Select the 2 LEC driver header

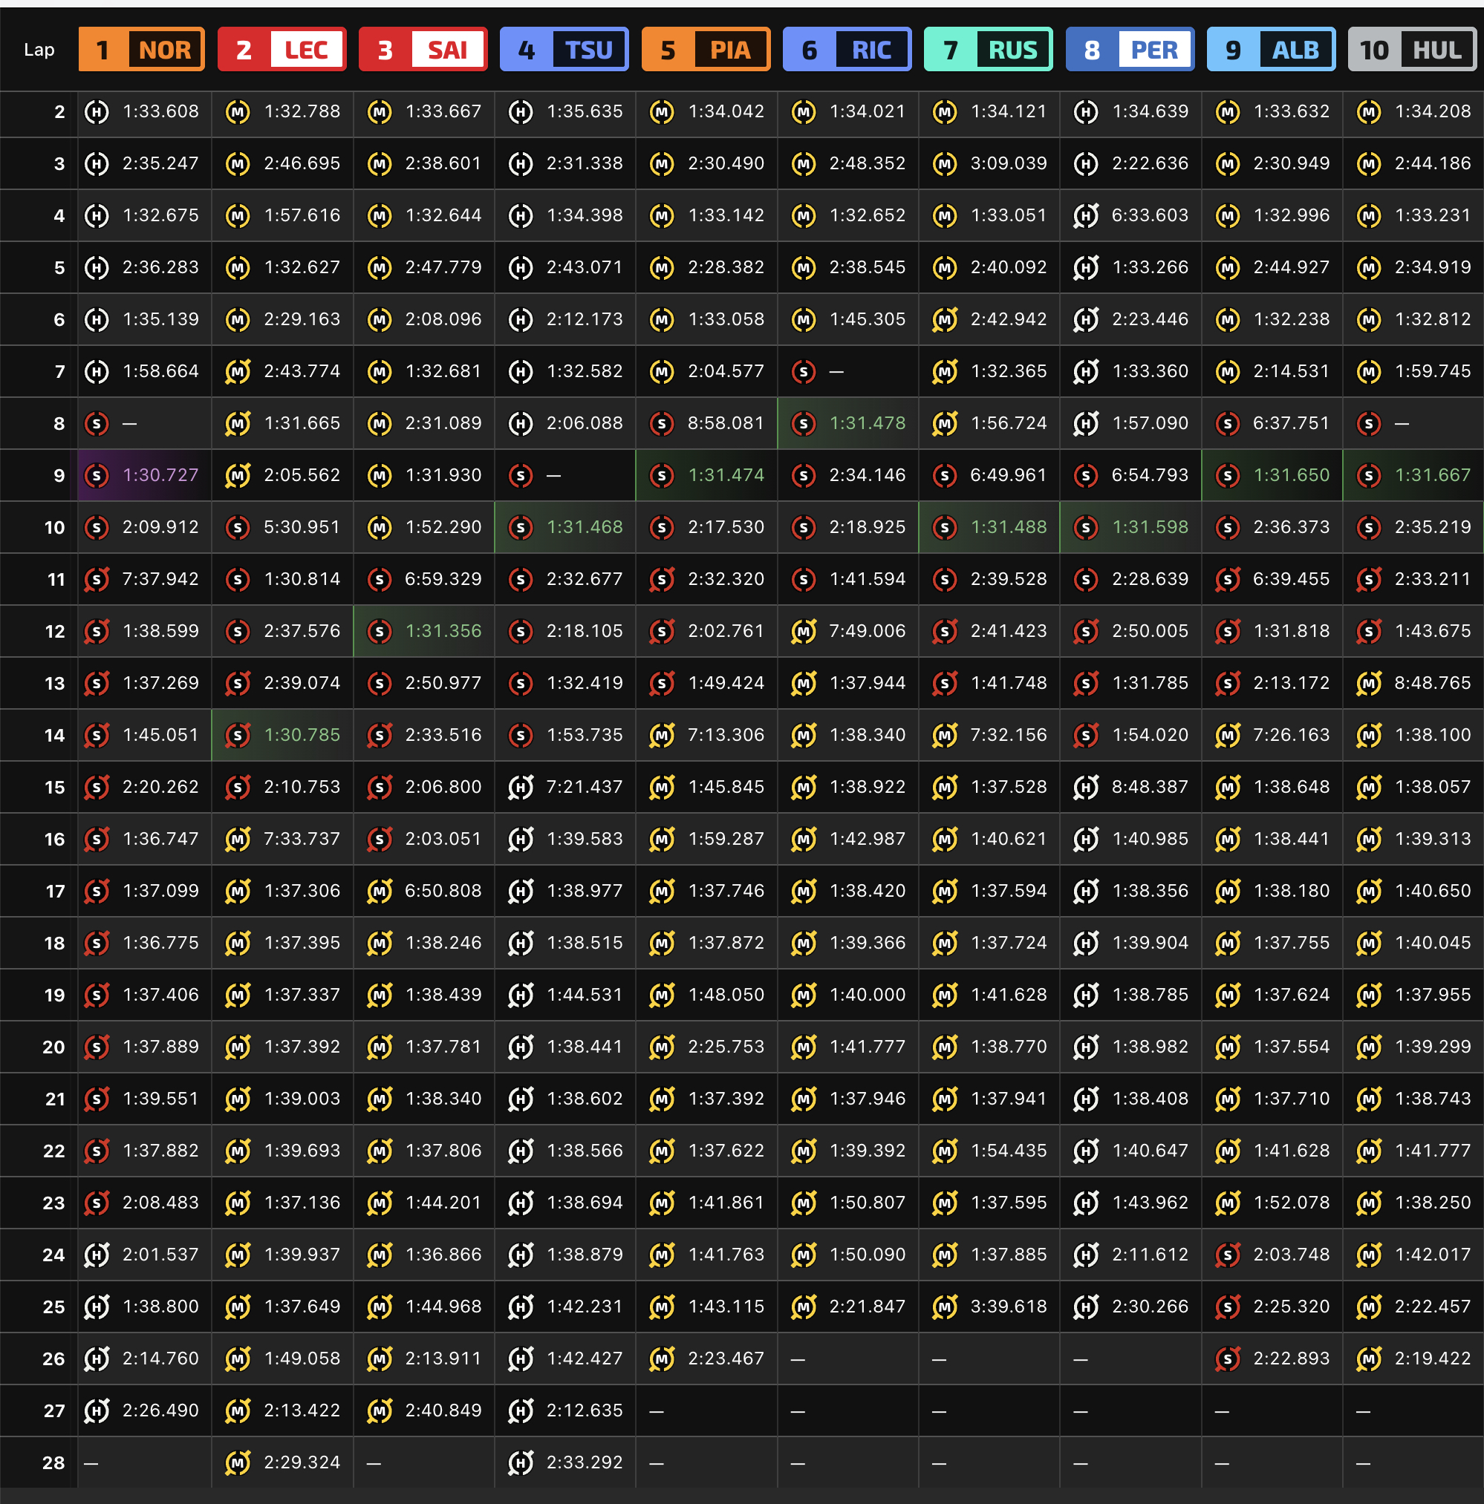click(x=282, y=50)
